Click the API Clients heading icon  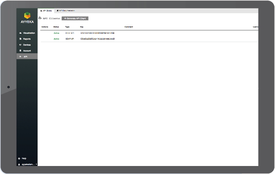pyautogui.click(x=40, y=18)
